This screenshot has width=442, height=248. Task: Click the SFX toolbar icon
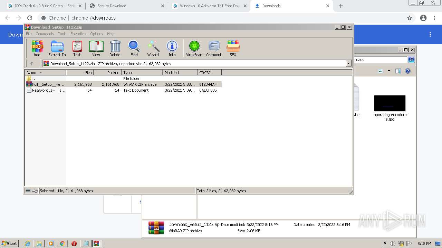(233, 48)
